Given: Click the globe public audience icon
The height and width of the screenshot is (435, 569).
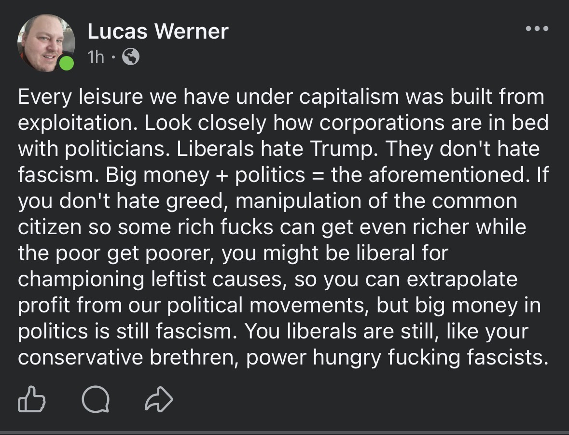Looking at the screenshot, I should (x=131, y=56).
